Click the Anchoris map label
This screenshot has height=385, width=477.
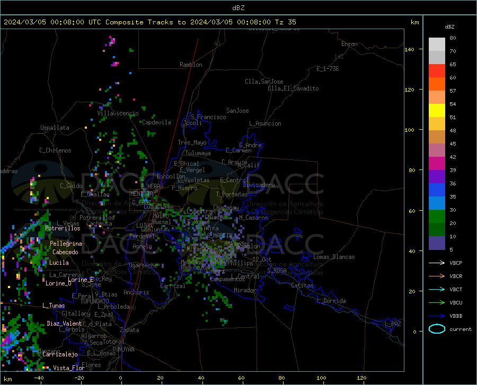coord(136,293)
